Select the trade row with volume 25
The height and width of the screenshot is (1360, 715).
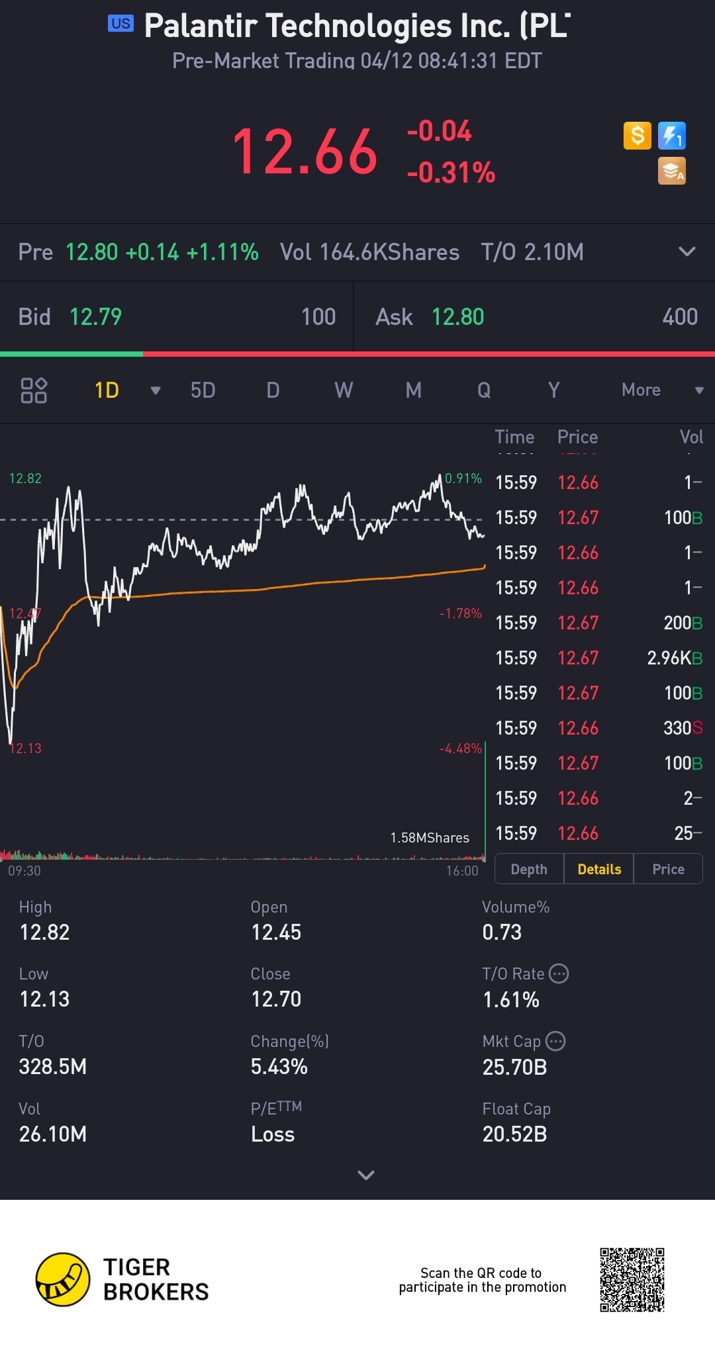(599, 833)
